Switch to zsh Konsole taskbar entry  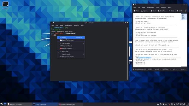click(x=45, y=104)
